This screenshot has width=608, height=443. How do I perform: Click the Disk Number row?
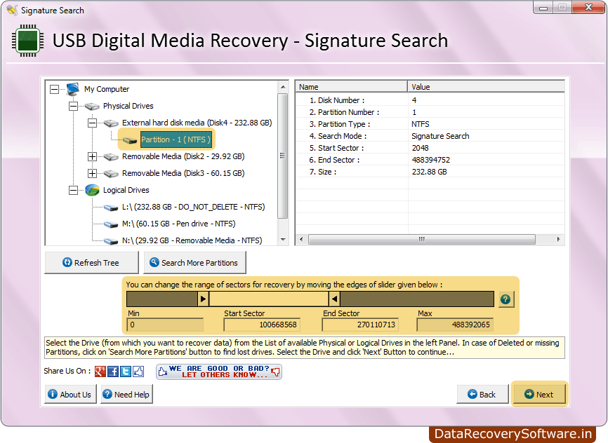430,100
